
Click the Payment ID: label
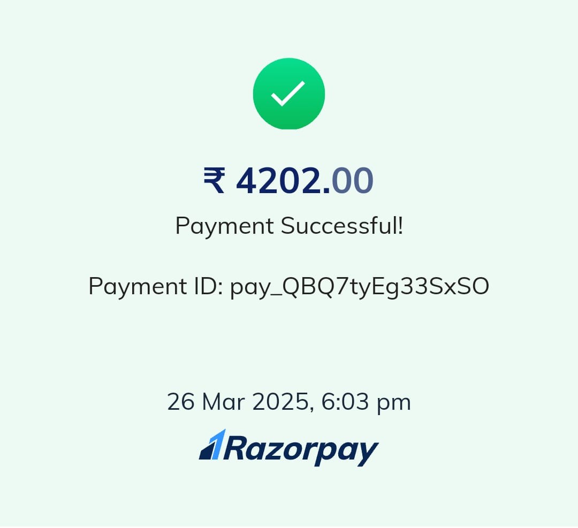[156, 286]
